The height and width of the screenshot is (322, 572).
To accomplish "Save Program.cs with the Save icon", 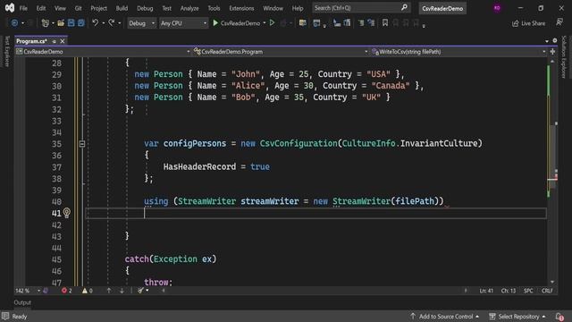I will pos(71,23).
